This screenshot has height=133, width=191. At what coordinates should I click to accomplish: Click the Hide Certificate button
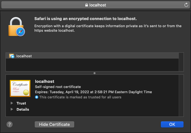pos(54,124)
